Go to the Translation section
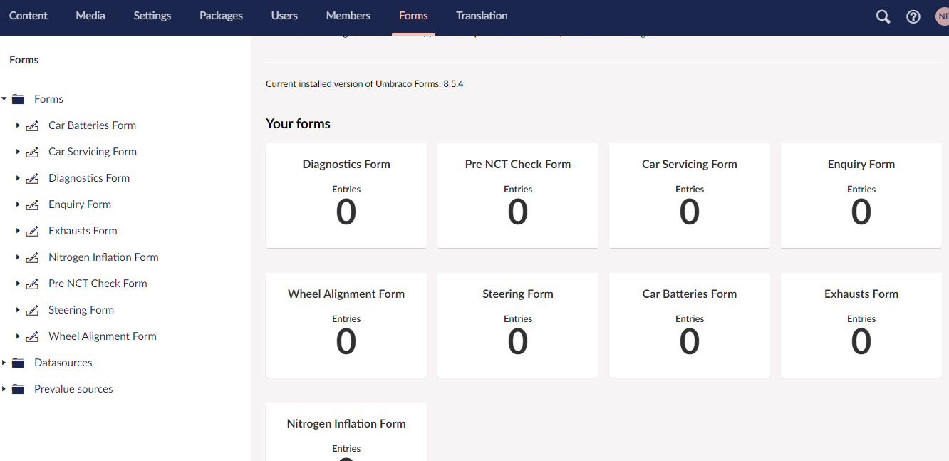949x461 pixels. (482, 16)
